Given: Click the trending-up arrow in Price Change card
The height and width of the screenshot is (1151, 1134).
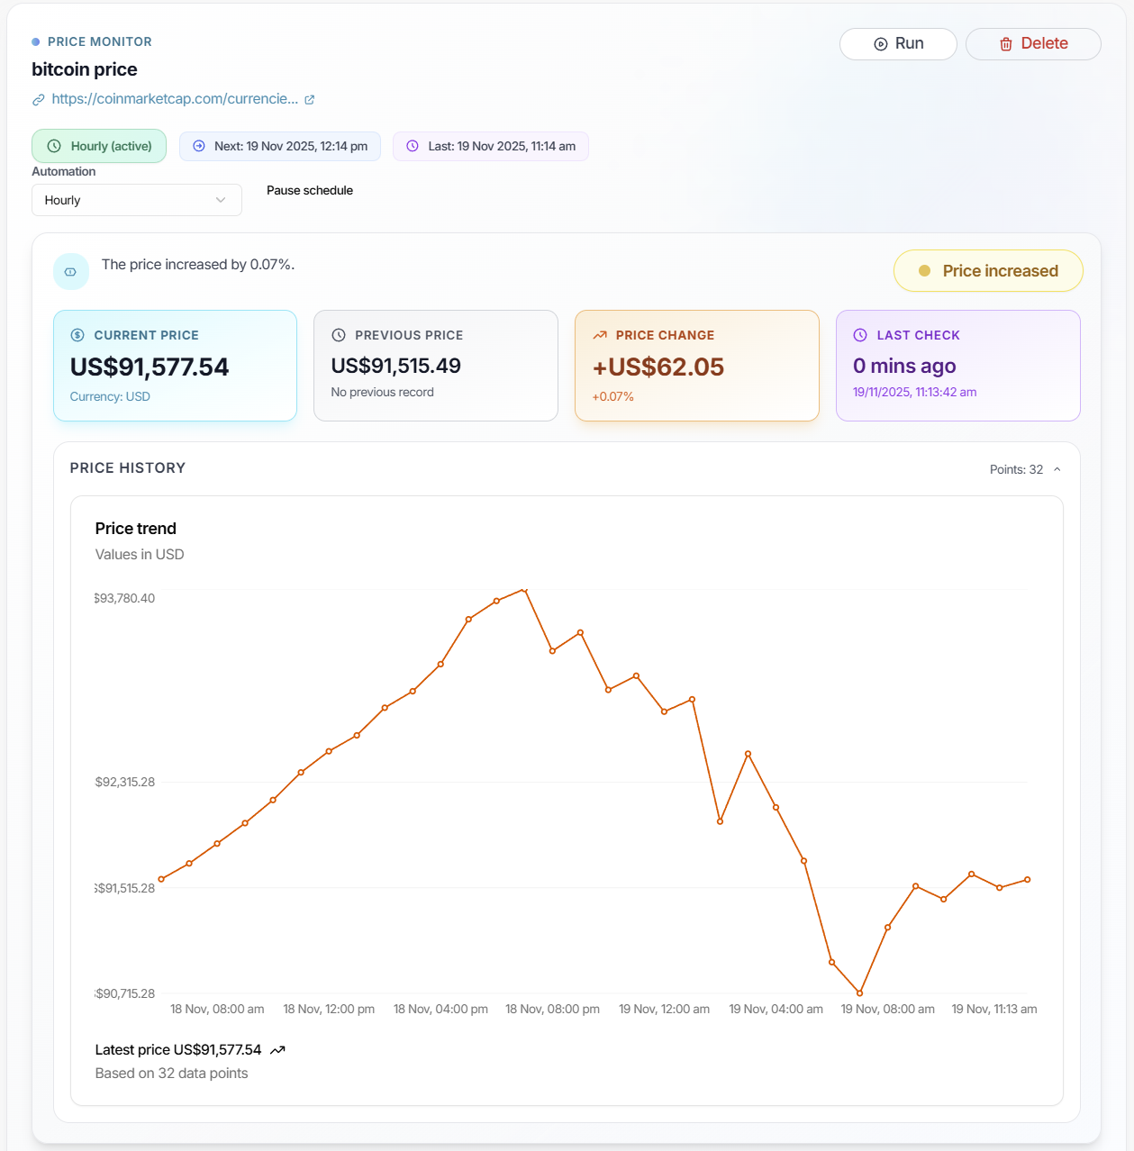Looking at the screenshot, I should pos(600,333).
